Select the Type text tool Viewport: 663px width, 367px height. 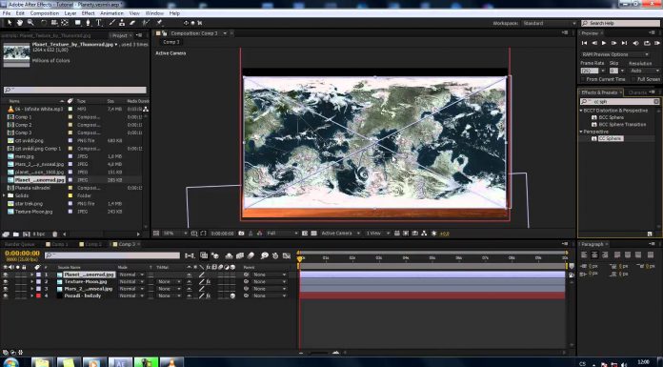point(99,23)
